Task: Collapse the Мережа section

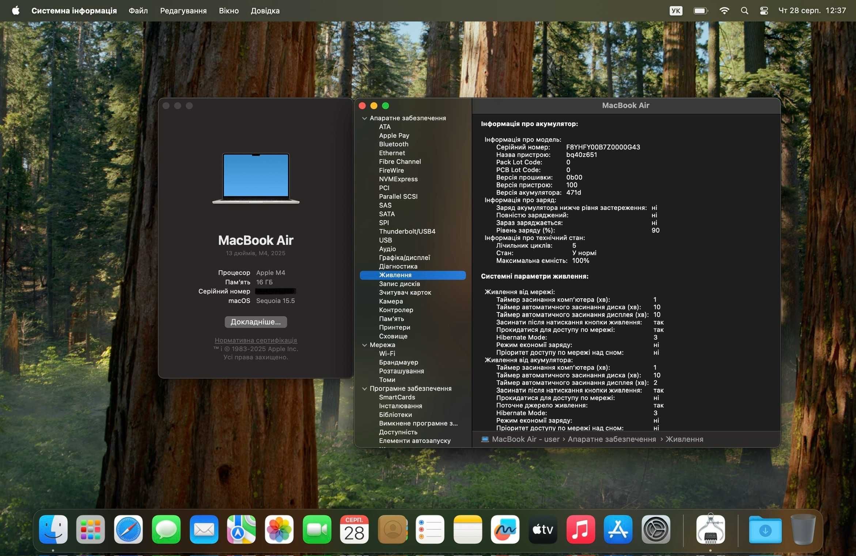Action: pos(364,345)
